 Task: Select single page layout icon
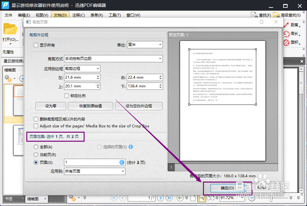pos(193,198)
